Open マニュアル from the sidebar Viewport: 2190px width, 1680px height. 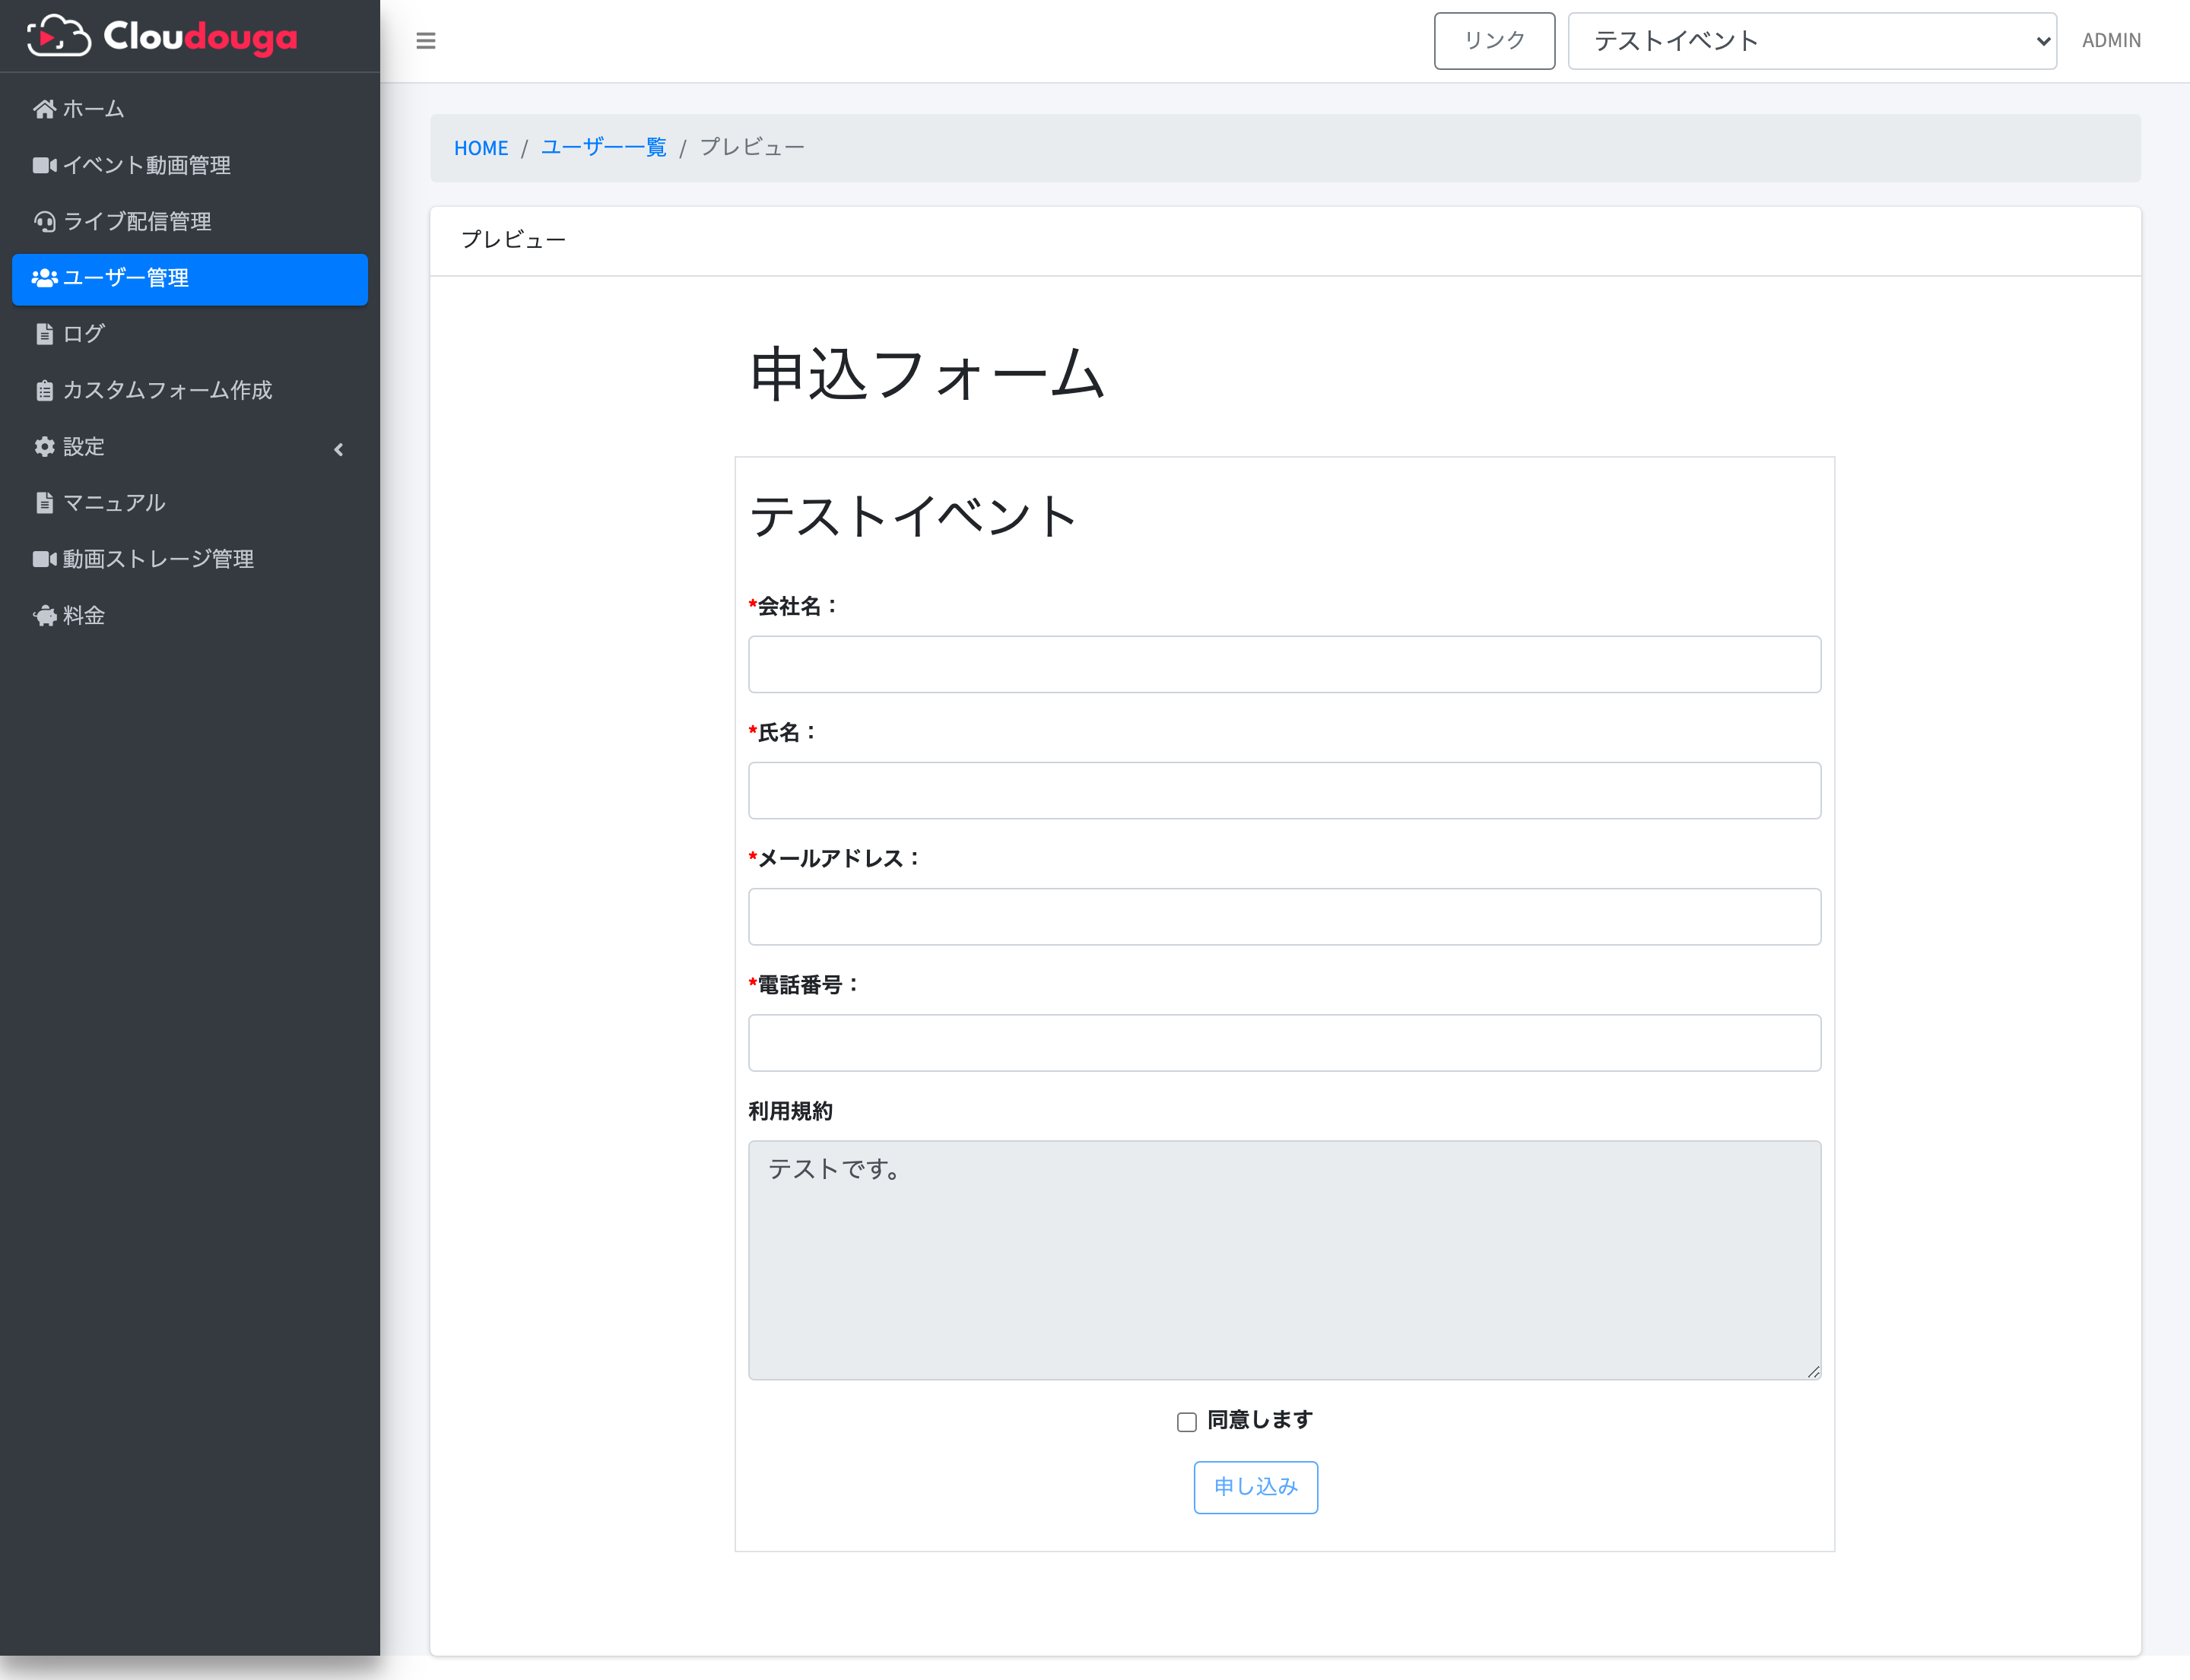[190, 503]
